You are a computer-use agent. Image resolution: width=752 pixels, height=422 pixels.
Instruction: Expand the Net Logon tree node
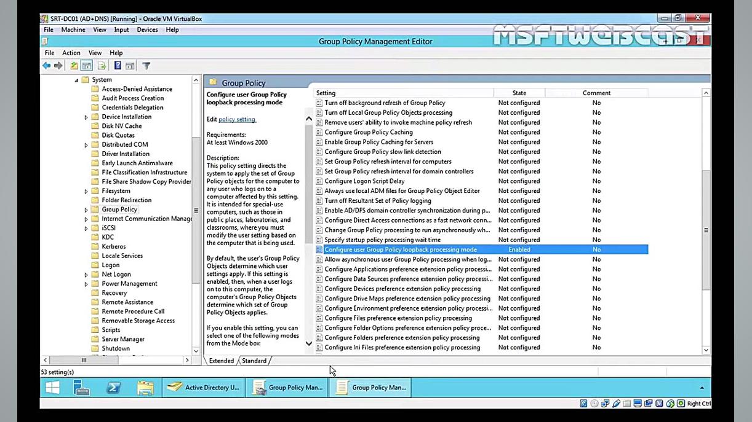click(x=86, y=275)
